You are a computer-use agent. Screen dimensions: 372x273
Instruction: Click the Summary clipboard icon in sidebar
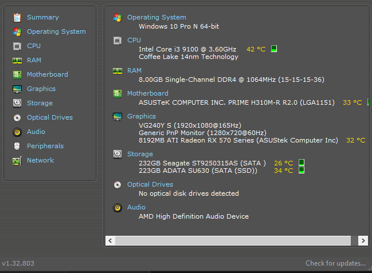click(x=17, y=18)
